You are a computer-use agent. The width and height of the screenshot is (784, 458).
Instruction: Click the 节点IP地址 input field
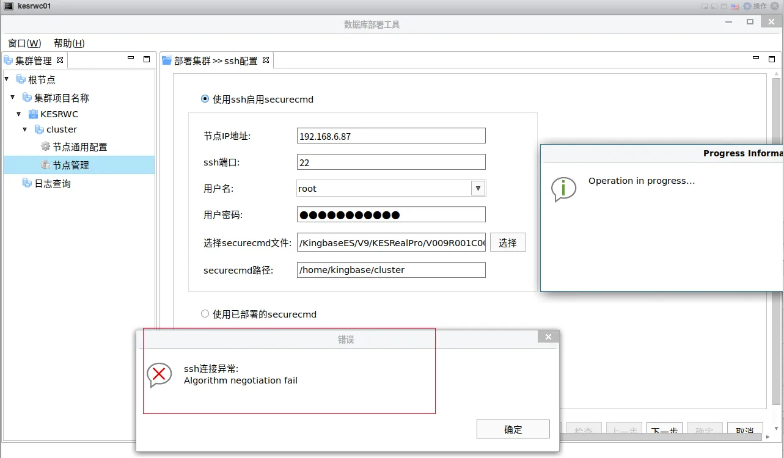[x=390, y=136]
